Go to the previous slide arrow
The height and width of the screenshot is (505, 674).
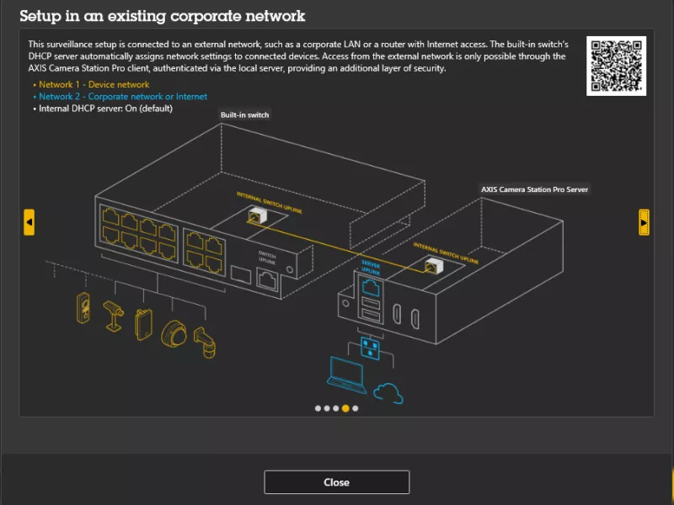[29, 223]
